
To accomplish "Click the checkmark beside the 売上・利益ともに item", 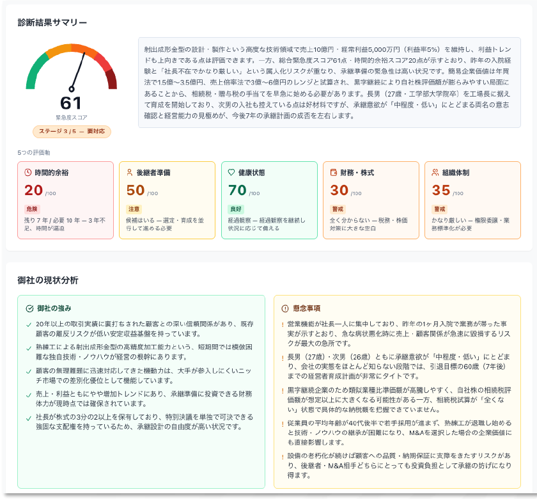I will point(29,395).
